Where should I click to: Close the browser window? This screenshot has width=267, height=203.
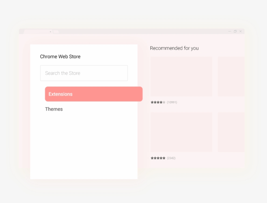pyautogui.click(x=241, y=31)
